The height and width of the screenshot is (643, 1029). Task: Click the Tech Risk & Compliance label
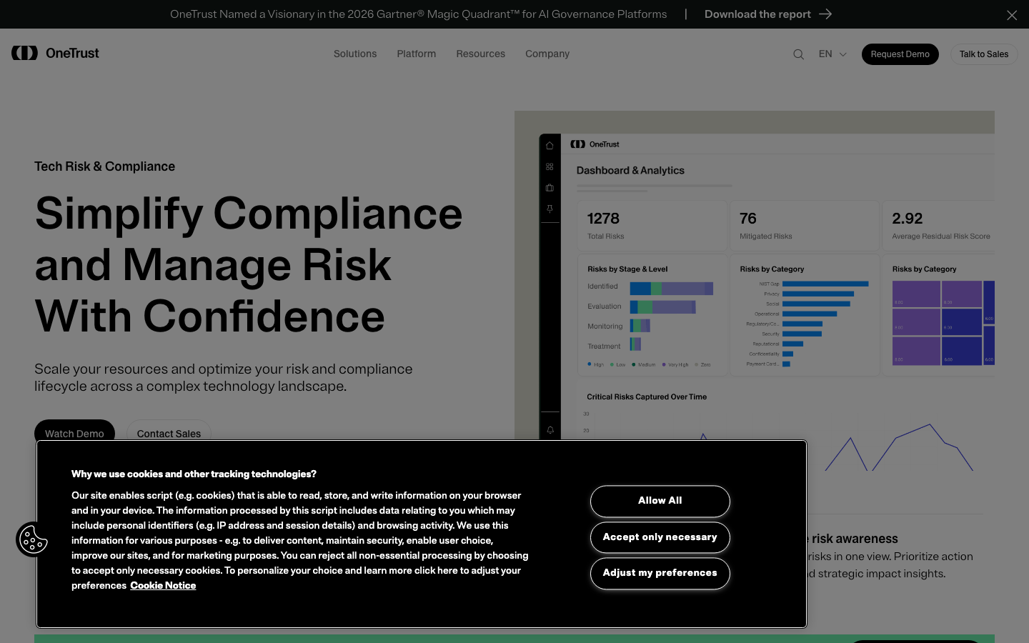tap(105, 166)
